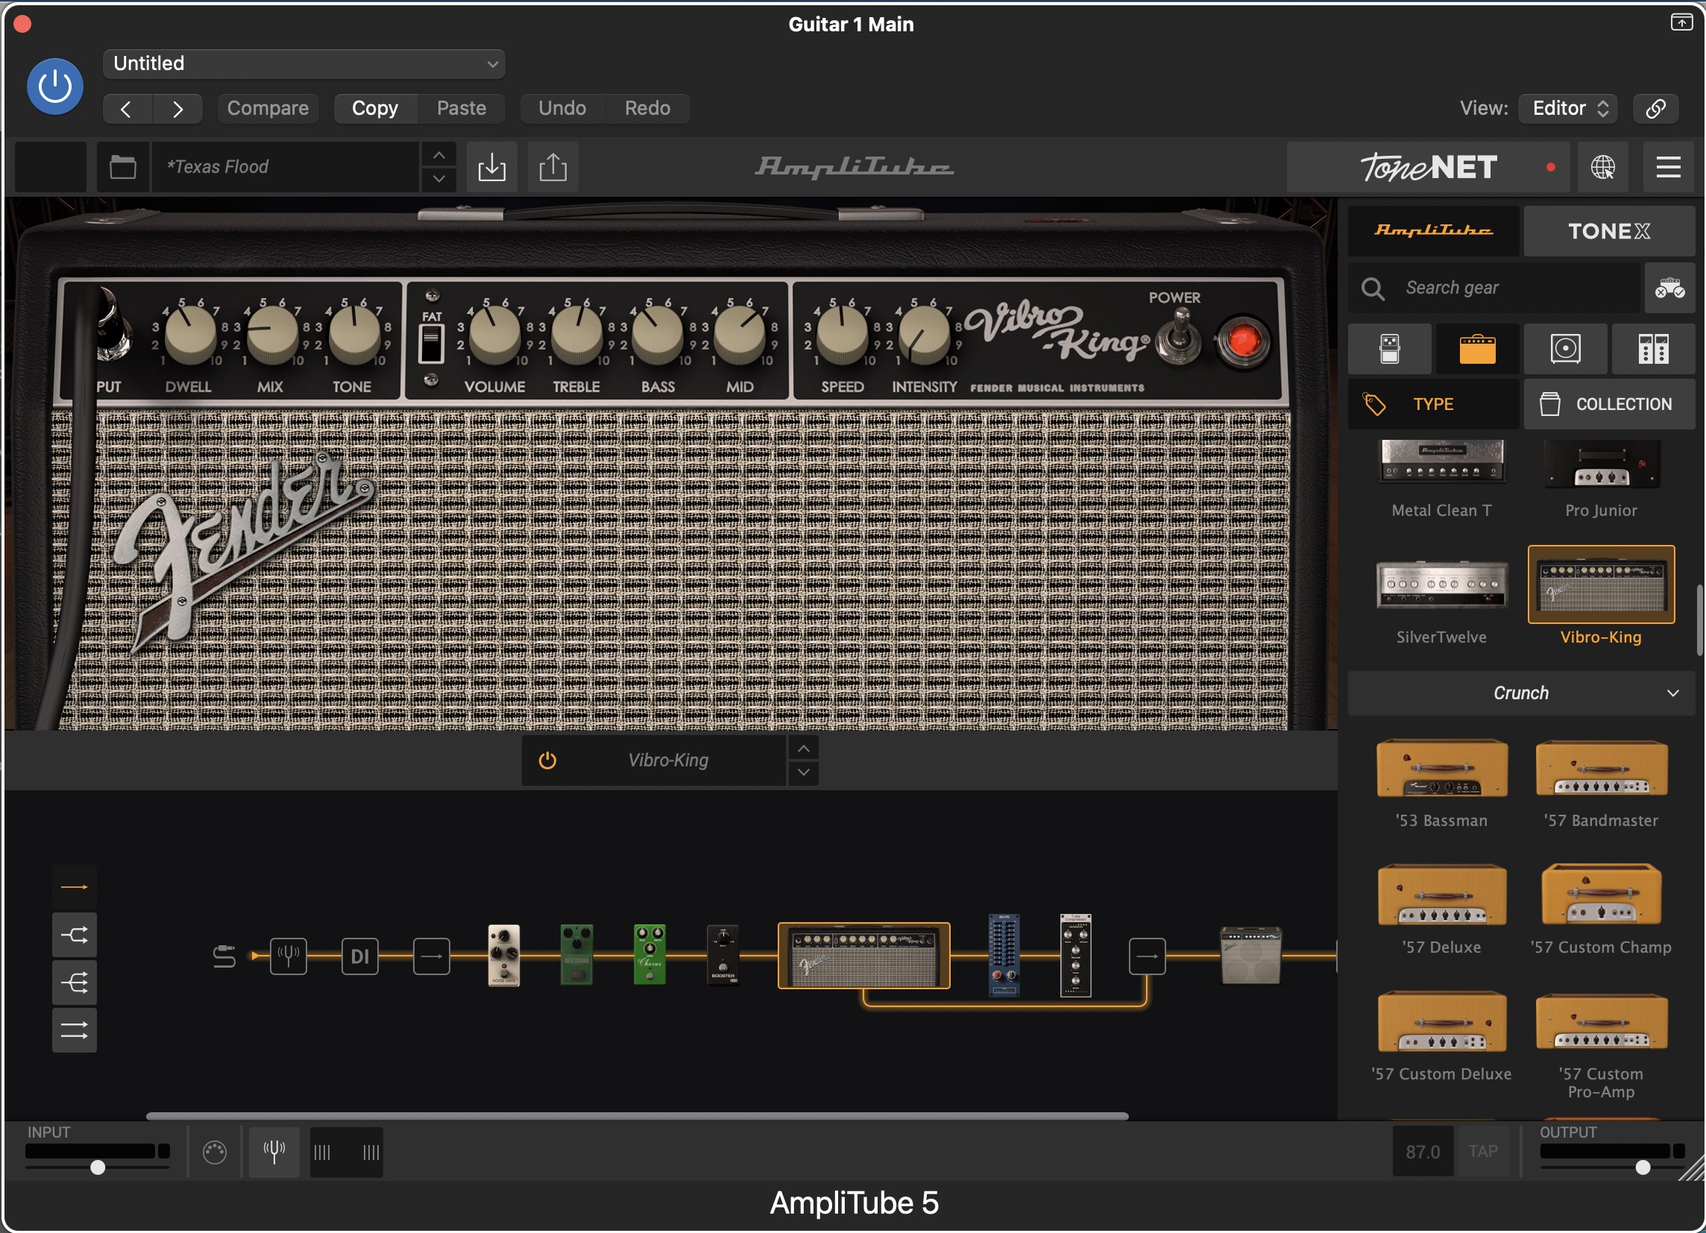Toggle the ToneNET red status indicator
This screenshot has width=1706, height=1233.
1550,168
